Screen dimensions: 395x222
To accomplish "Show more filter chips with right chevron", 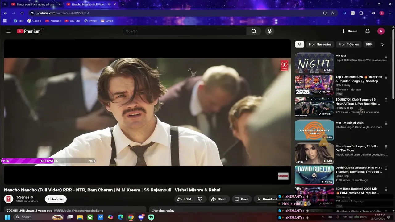I will point(382,44).
